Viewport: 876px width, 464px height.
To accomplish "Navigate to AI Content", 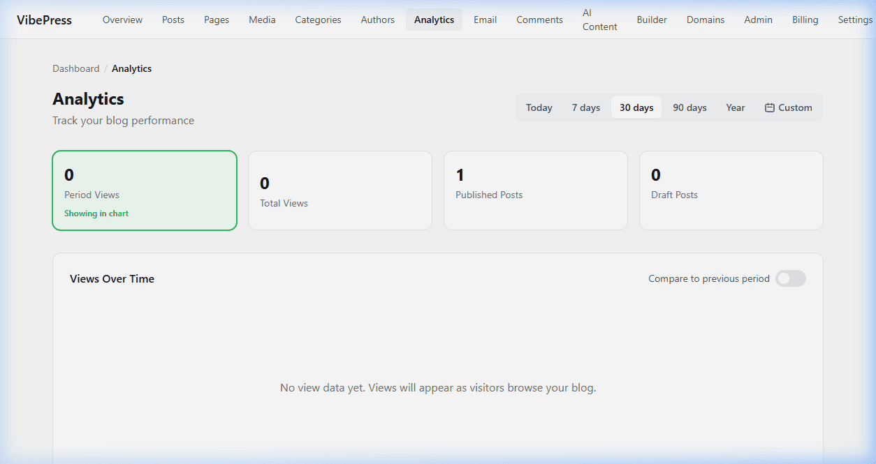I will [599, 20].
